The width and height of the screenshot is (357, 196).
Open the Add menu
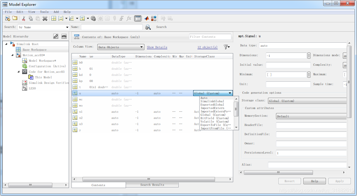(x=56, y=12)
